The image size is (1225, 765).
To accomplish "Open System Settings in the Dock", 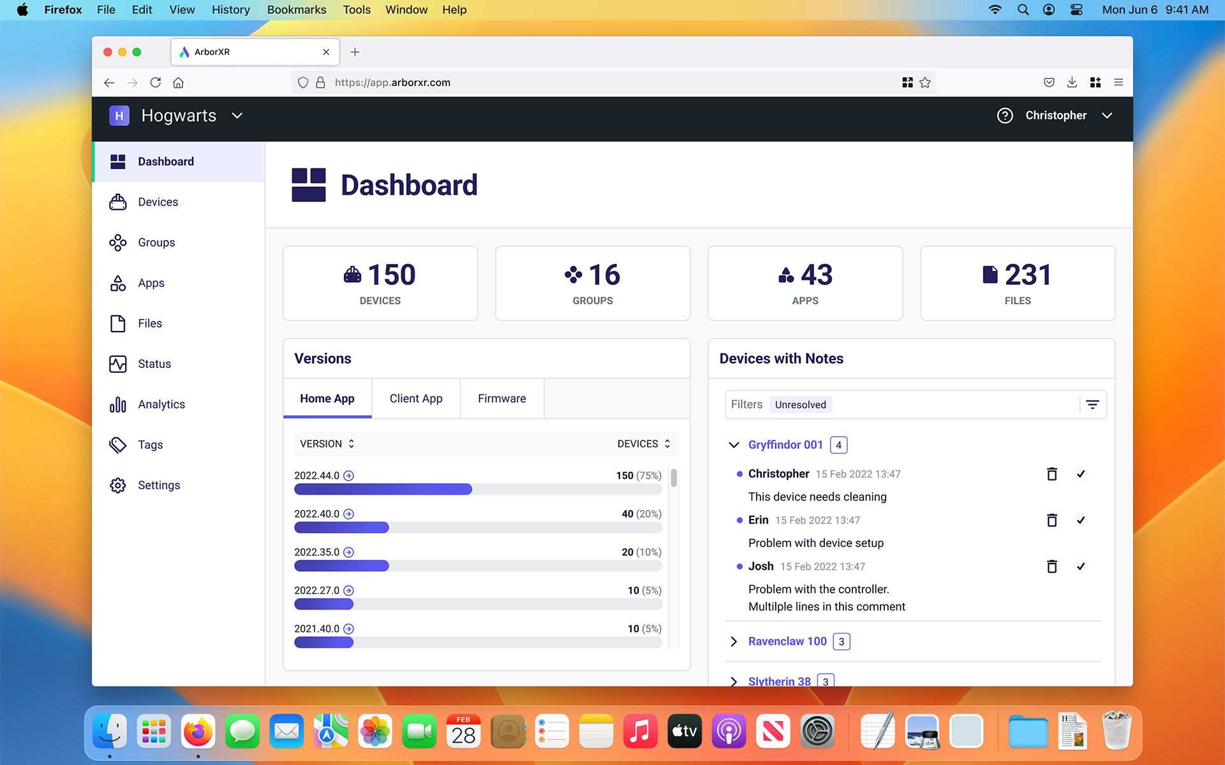I will pyautogui.click(x=817, y=731).
